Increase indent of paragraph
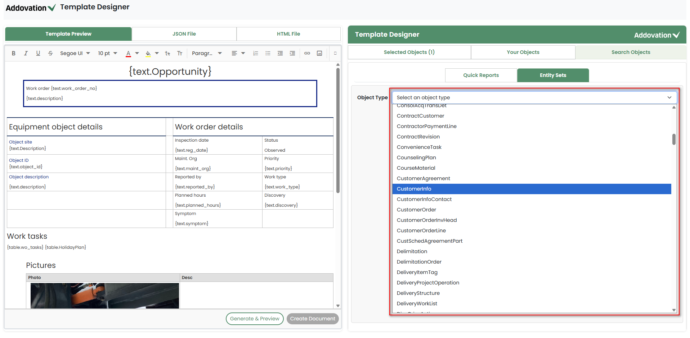The image size is (690, 338). [292, 53]
